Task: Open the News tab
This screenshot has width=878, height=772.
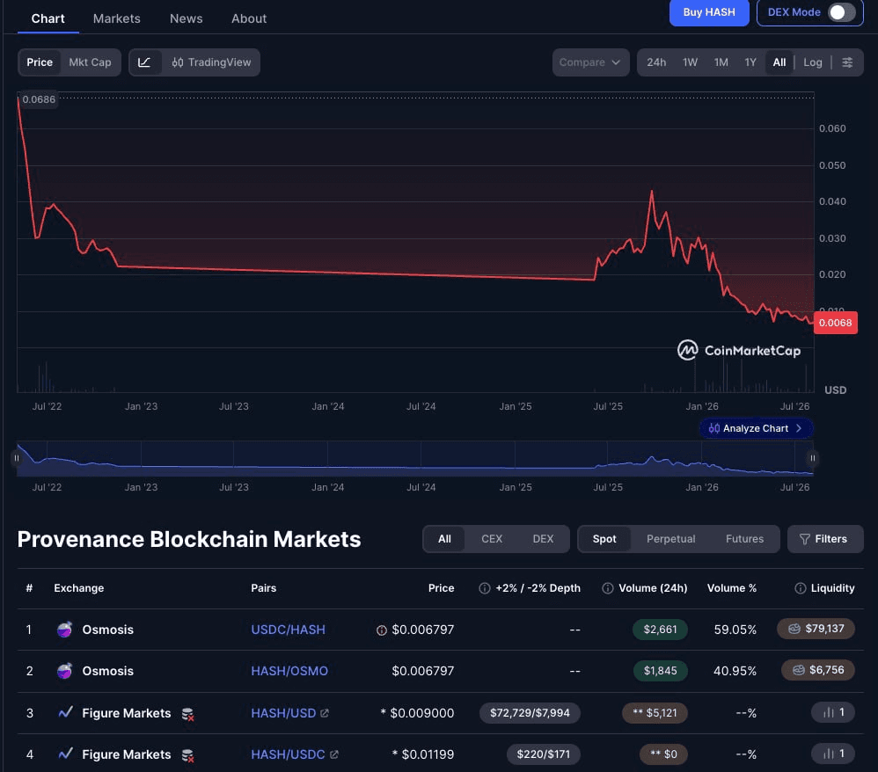Action: (x=186, y=18)
